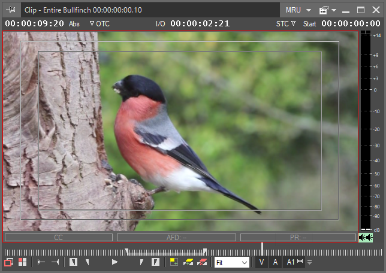Image resolution: width=386 pixels, height=273 pixels.
Task: Toggle the audio speaker monitor icon
Action: coord(365,238)
